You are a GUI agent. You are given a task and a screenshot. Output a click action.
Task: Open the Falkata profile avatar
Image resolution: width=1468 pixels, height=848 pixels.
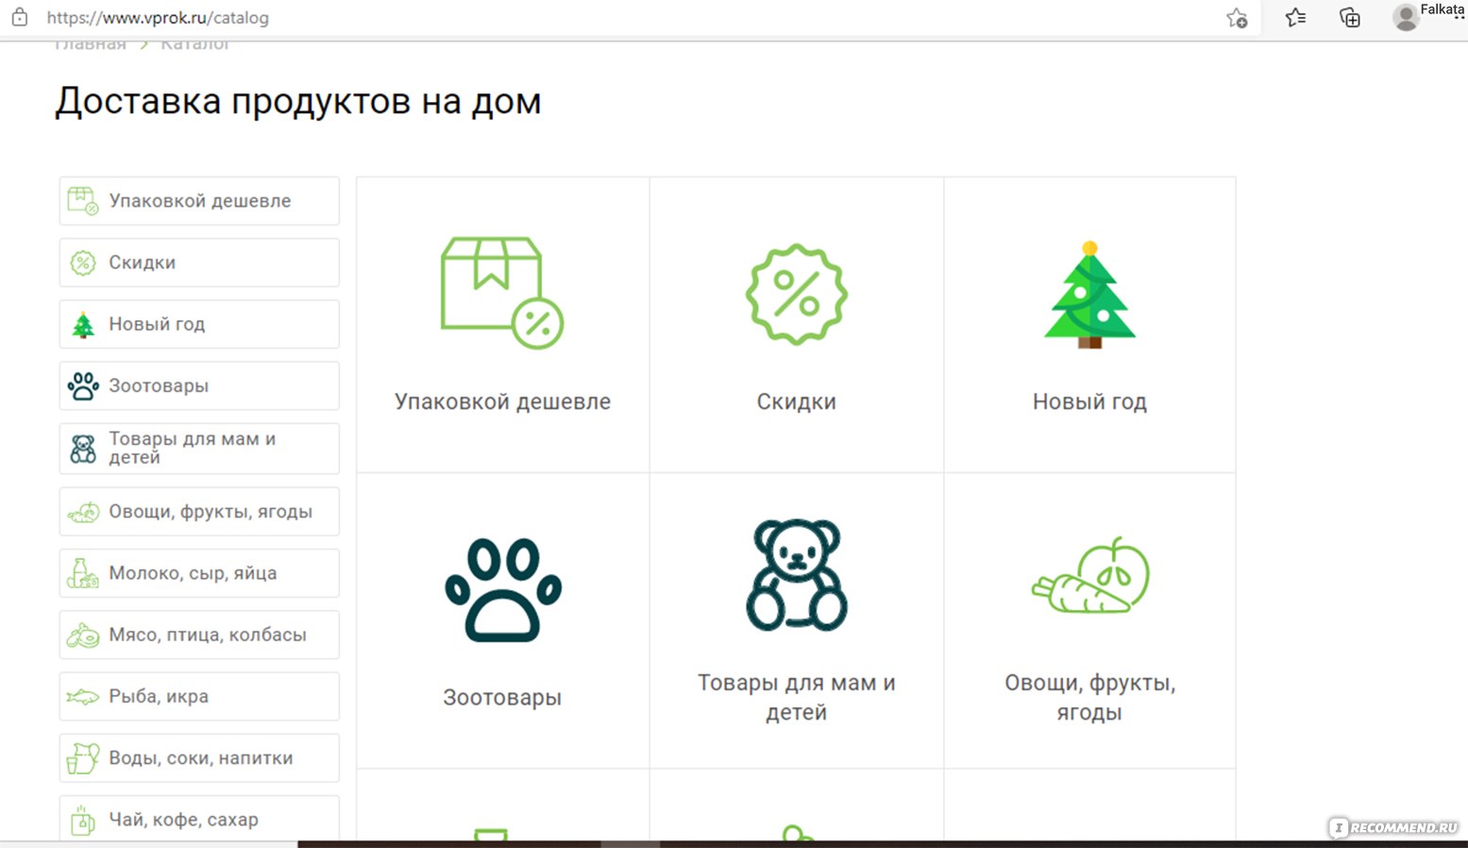[x=1406, y=17]
